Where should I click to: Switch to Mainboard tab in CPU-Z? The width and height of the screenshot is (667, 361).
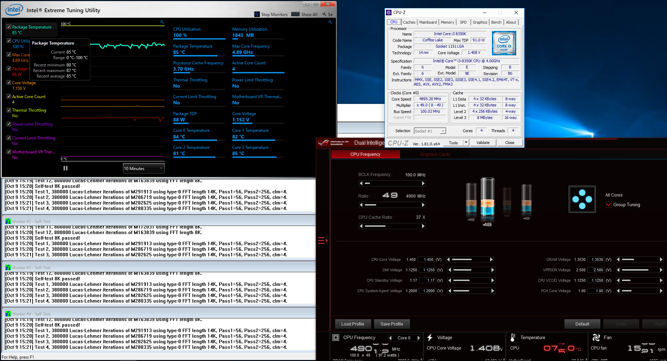coord(428,22)
